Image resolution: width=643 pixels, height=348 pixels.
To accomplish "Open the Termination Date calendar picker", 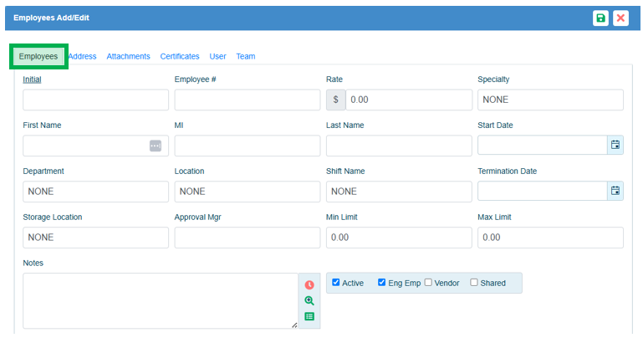I will pyautogui.click(x=615, y=192).
